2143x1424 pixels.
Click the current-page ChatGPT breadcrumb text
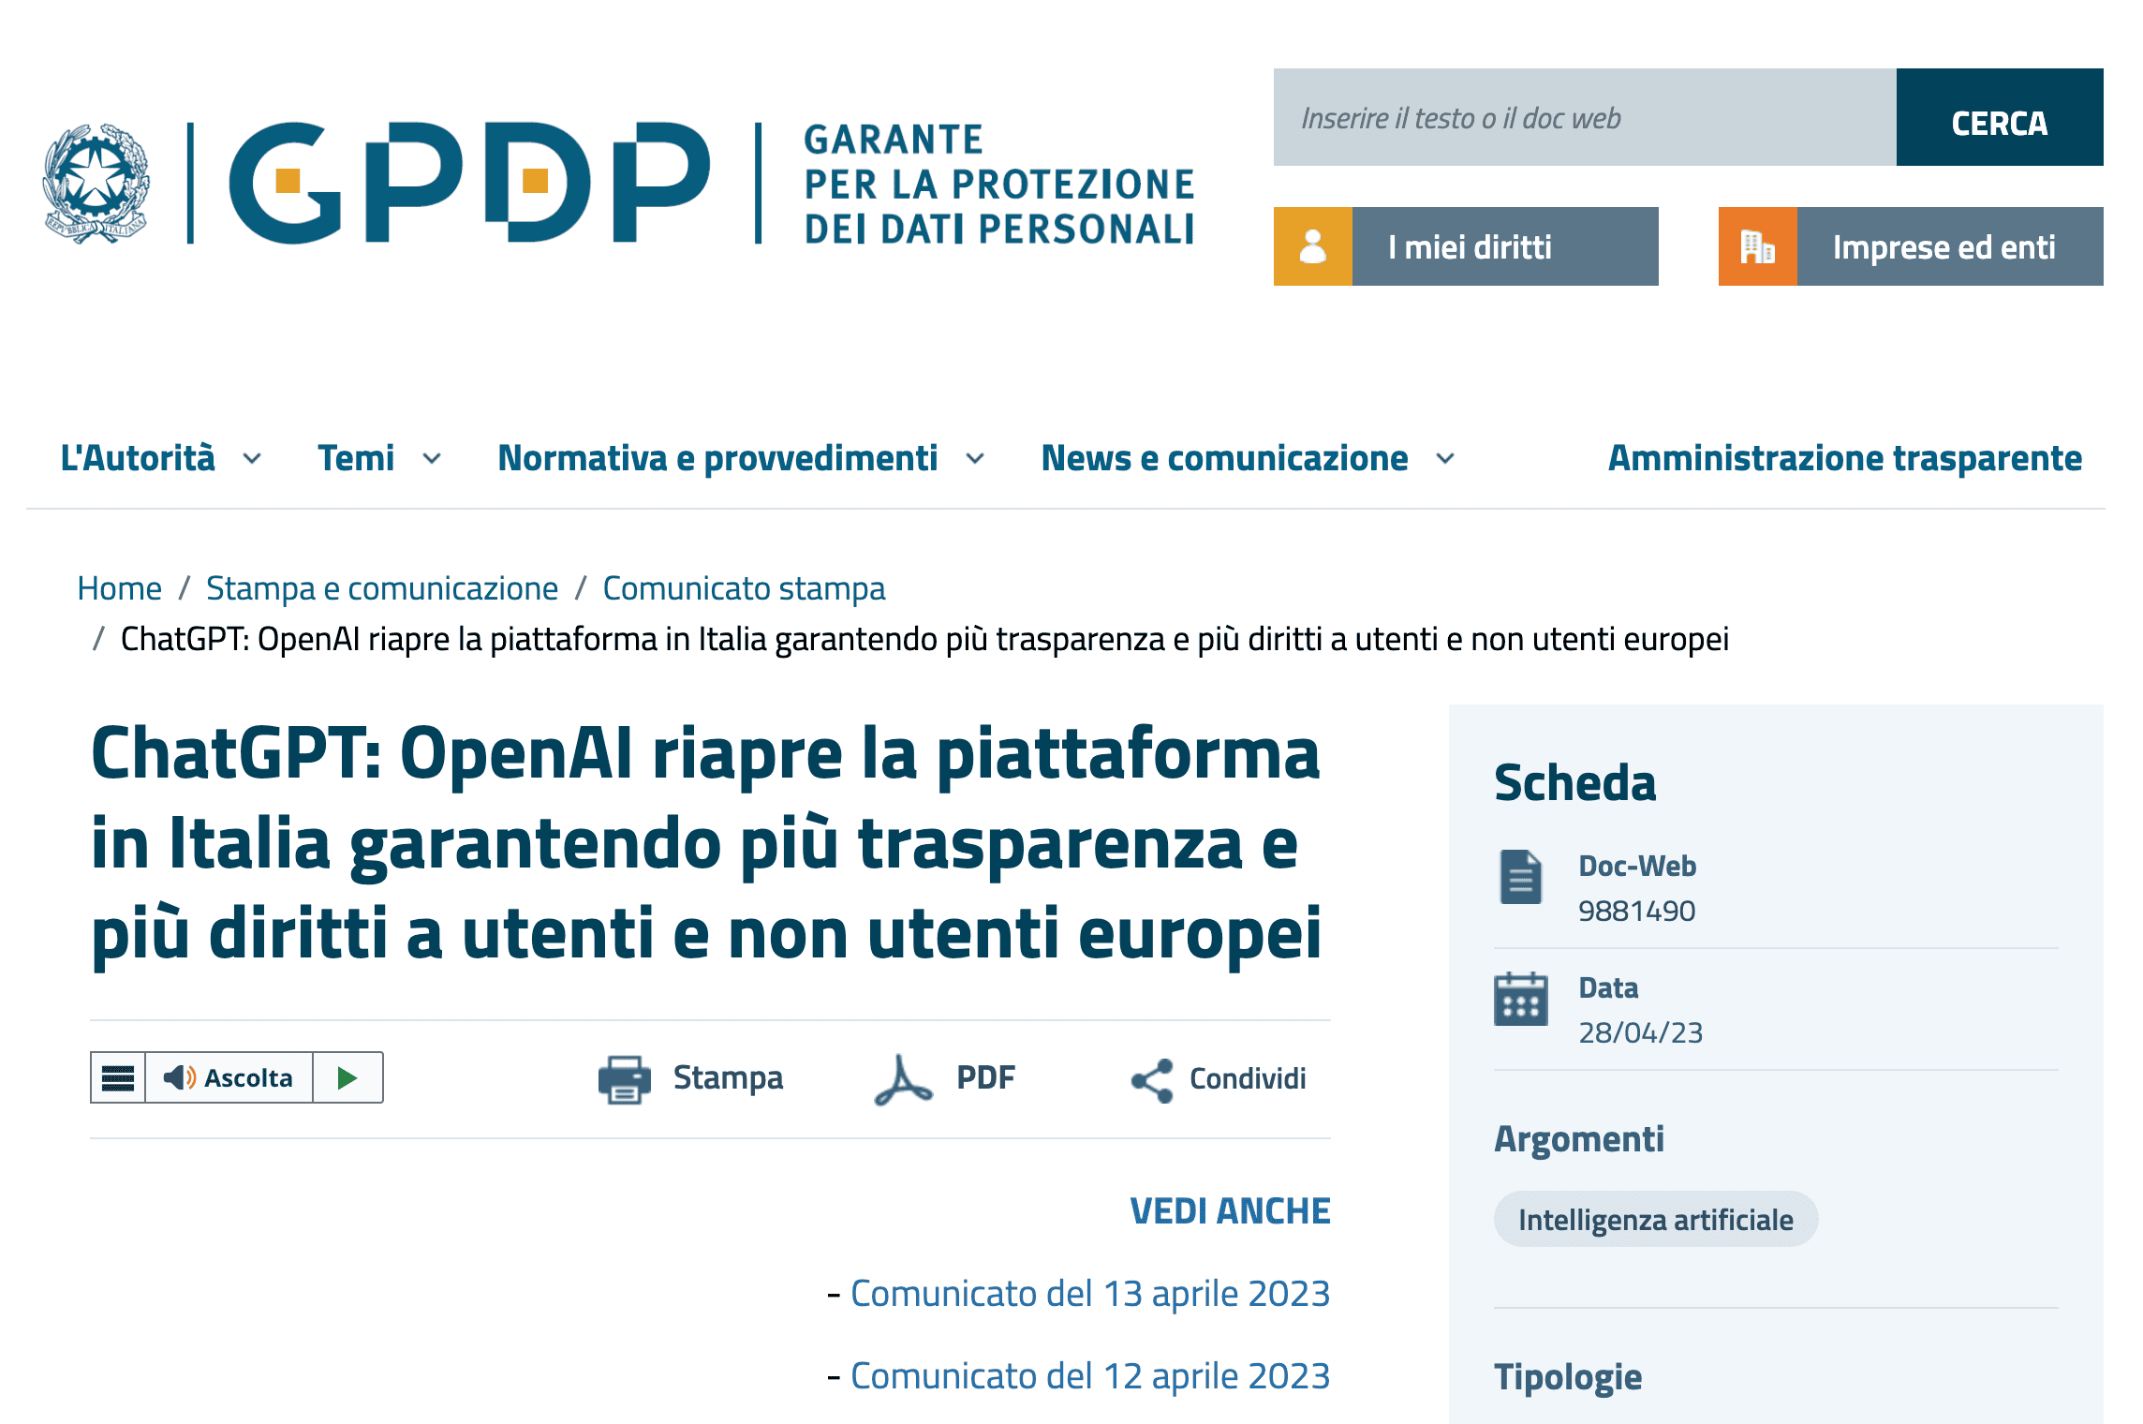click(x=924, y=639)
